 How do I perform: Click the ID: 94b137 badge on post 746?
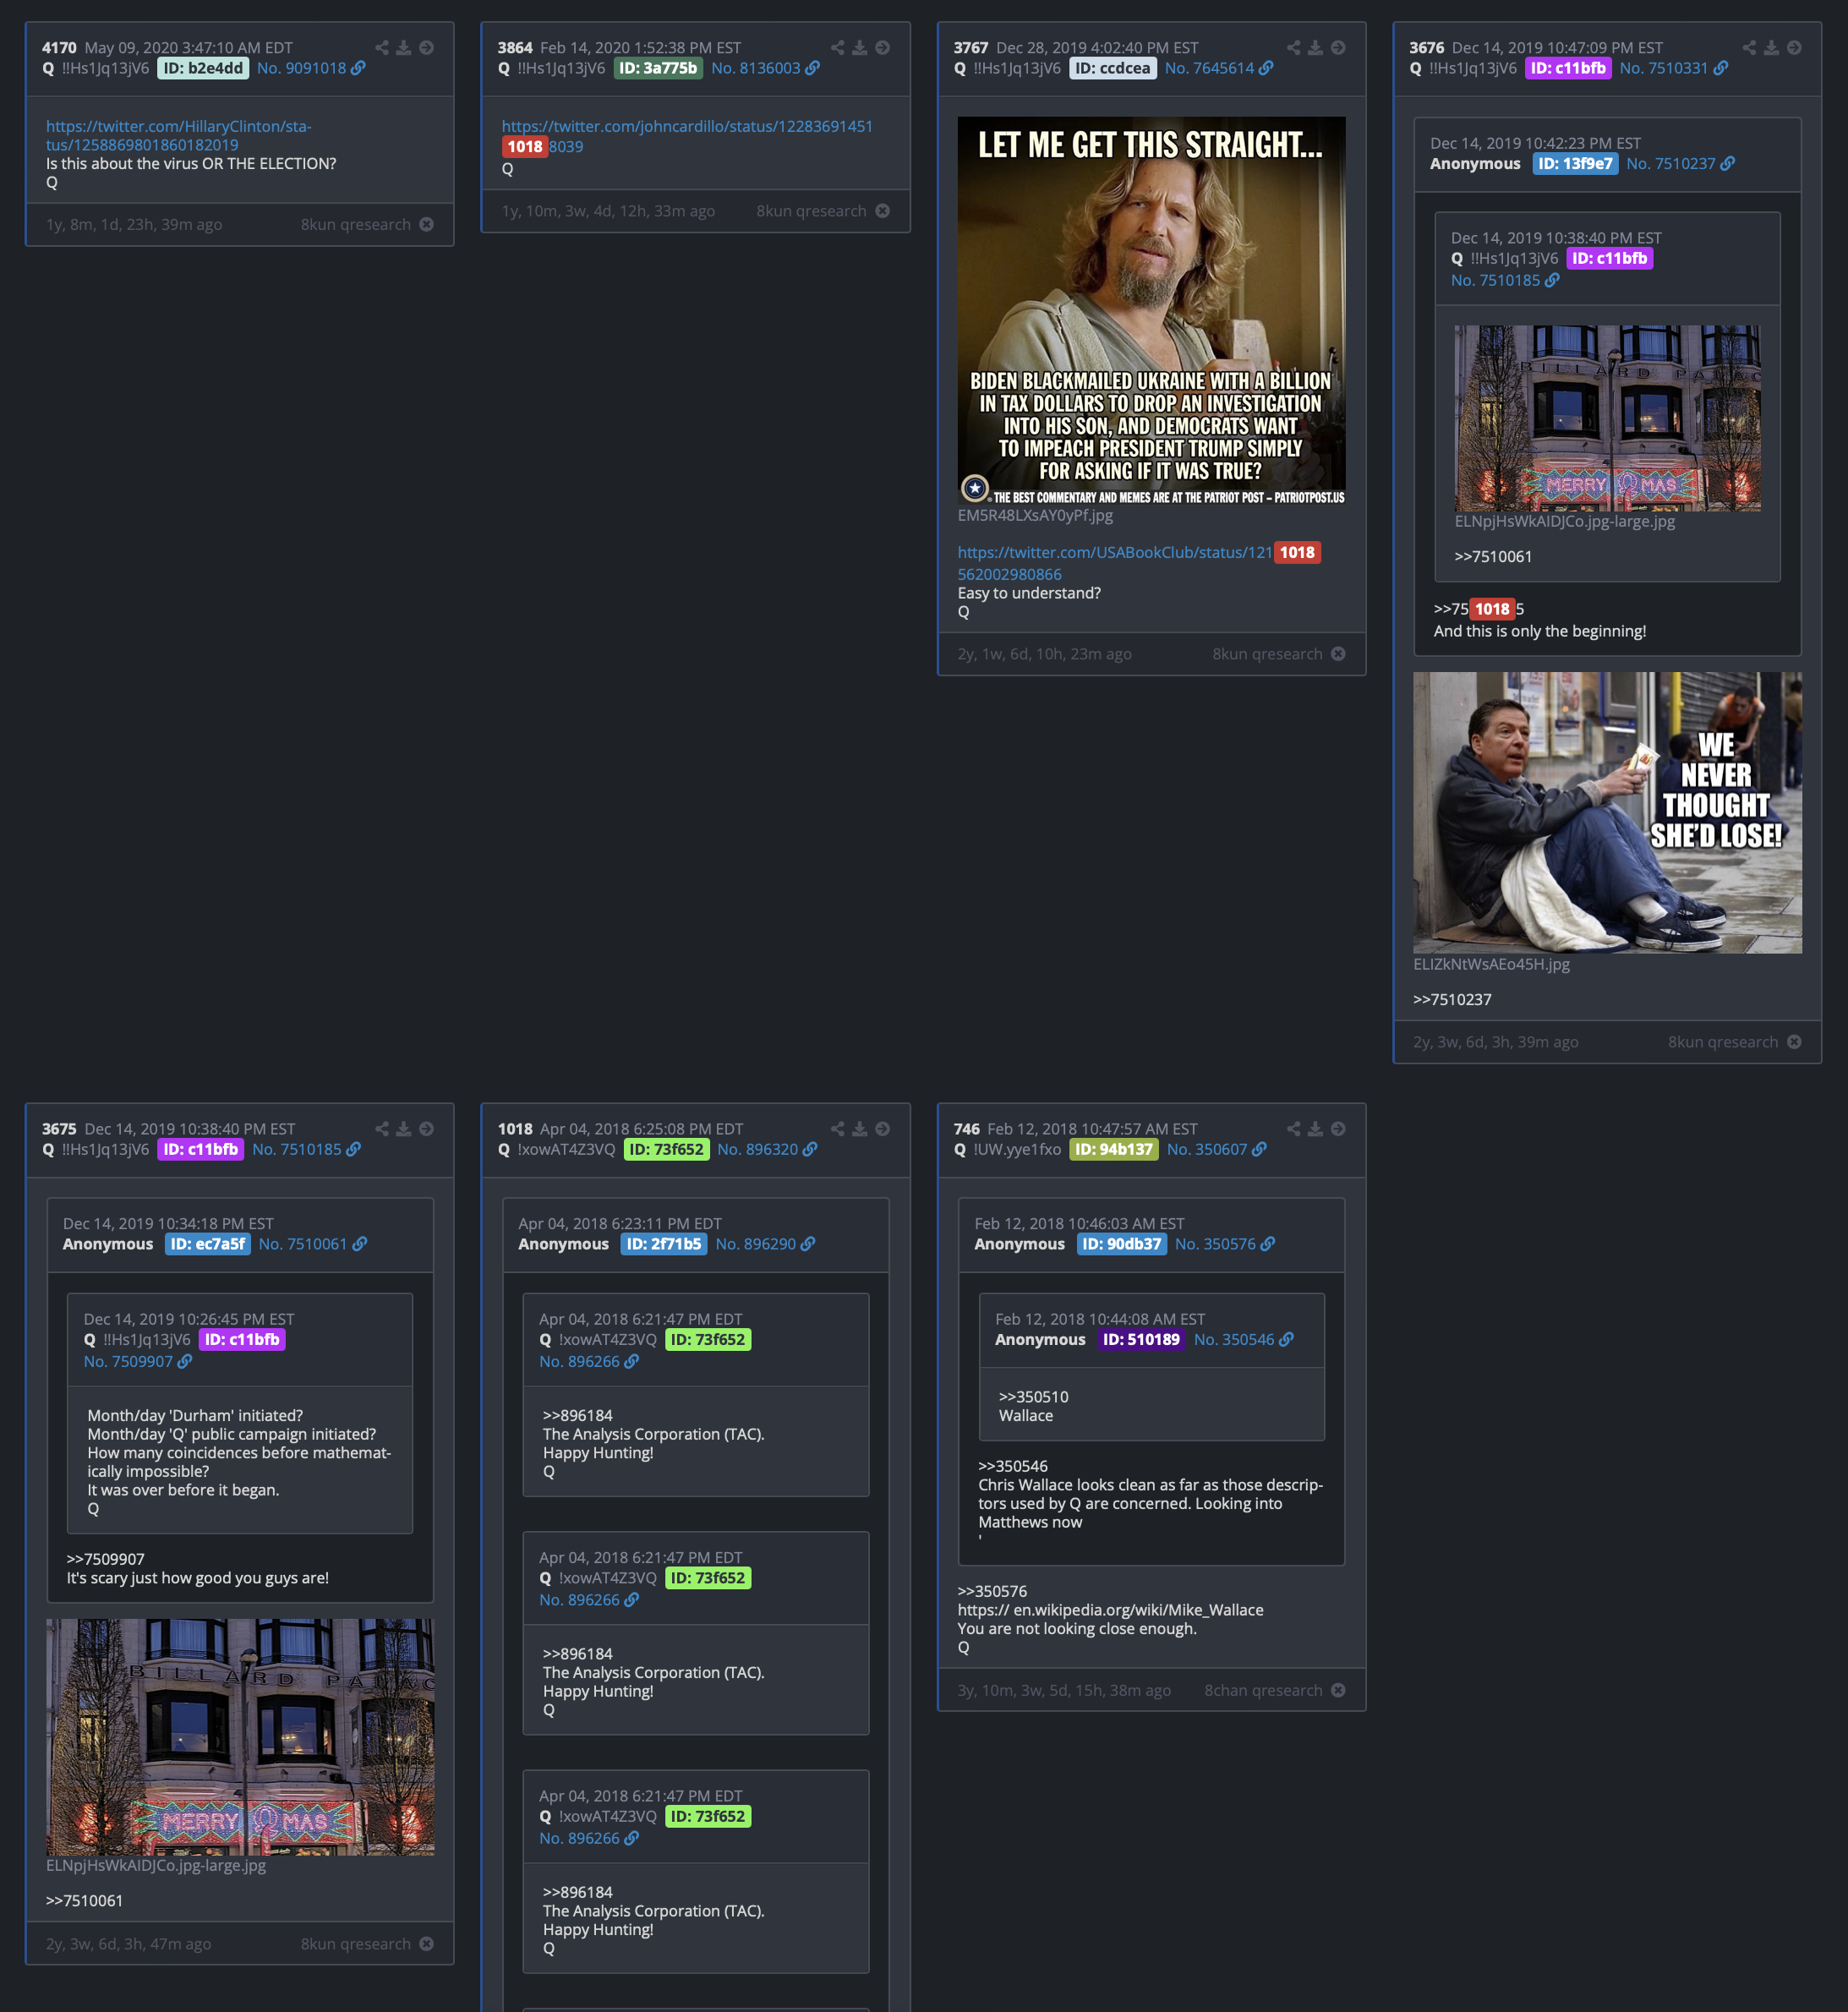coord(1114,1149)
